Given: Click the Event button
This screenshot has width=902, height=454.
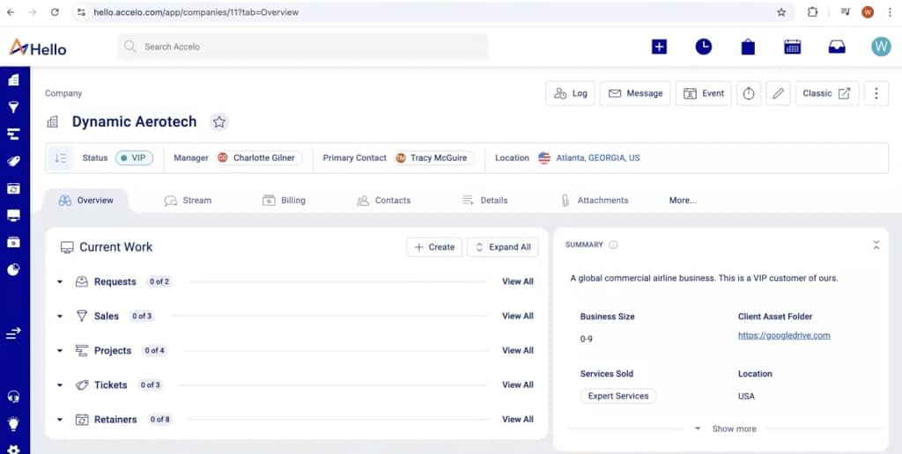Looking at the screenshot, I should 704,93.
